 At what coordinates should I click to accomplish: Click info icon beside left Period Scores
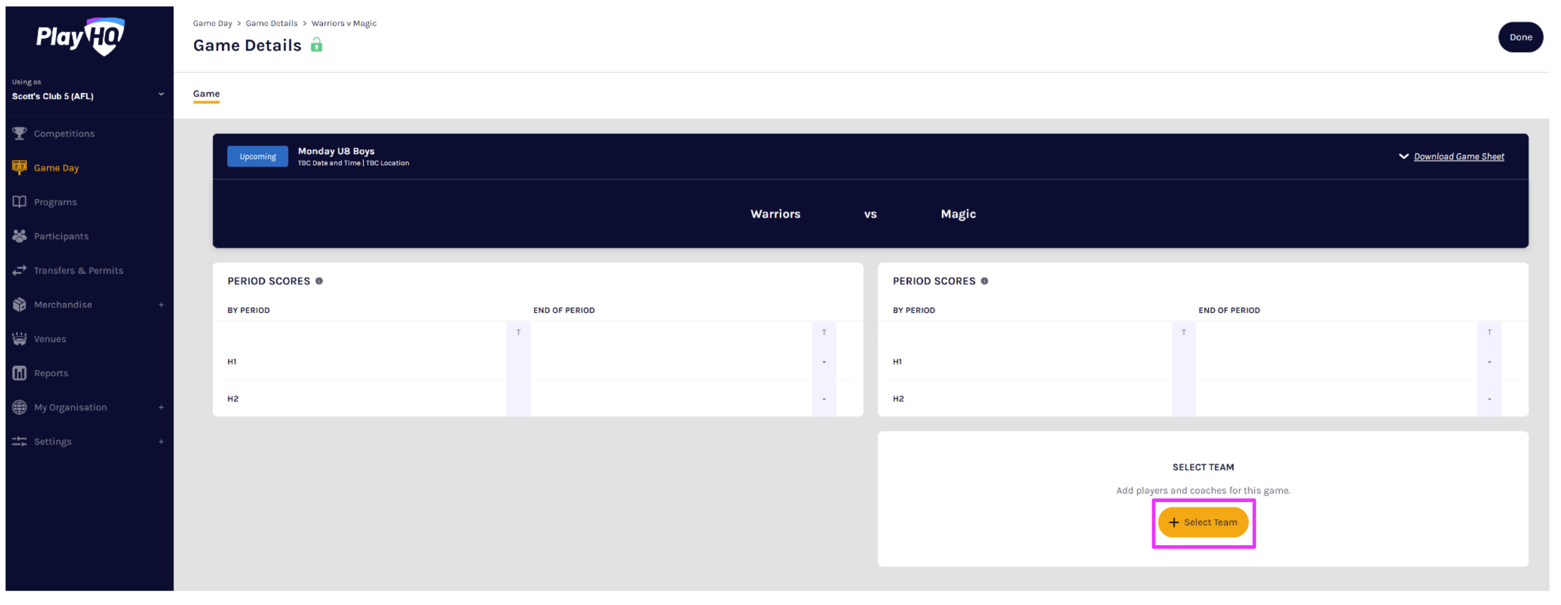pos(319,281)
